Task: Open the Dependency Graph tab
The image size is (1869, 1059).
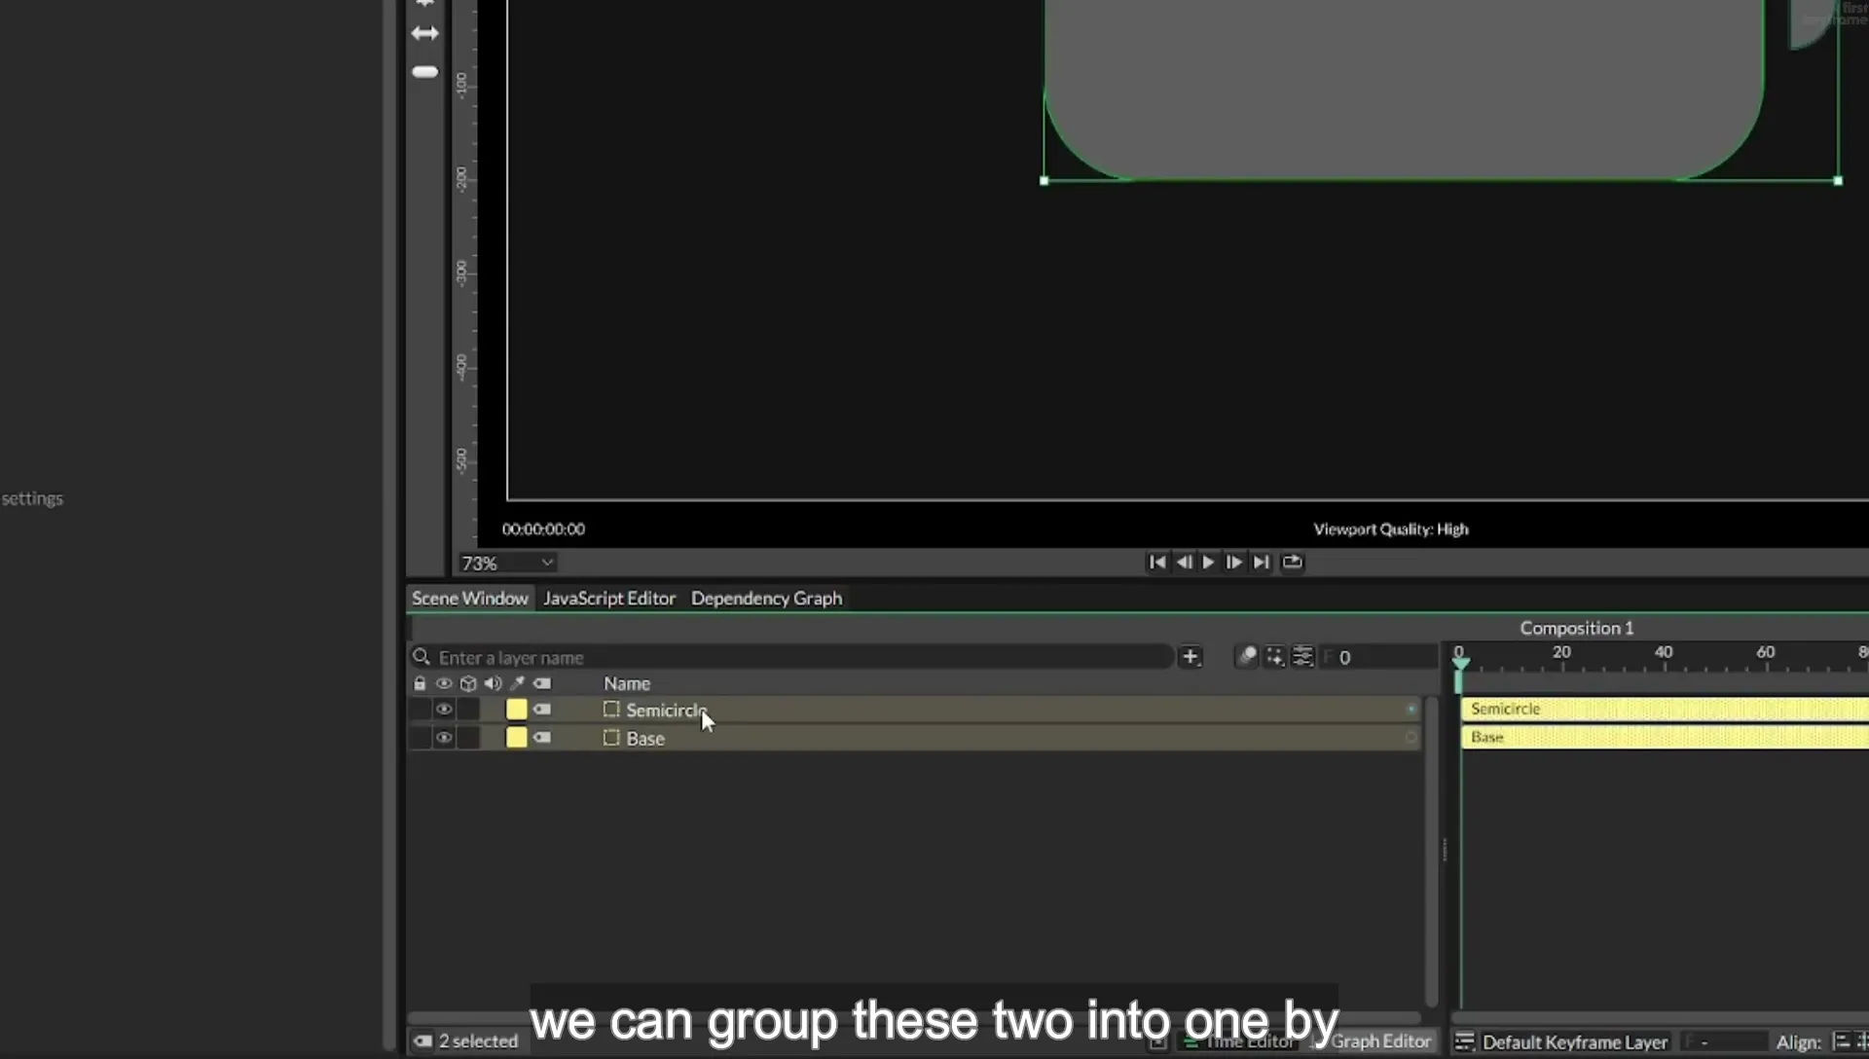Action: [x=766, y=599]
